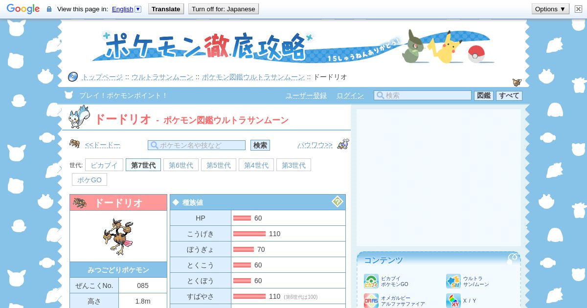This screenshot has height=308, width=587.
Task: Click the 図鑑 search button
Action: [x=484, y=96]
